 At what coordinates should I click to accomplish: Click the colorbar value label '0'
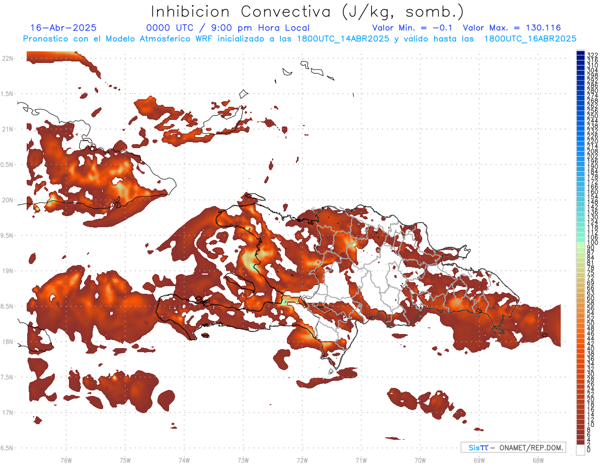(x=589, y=450)
